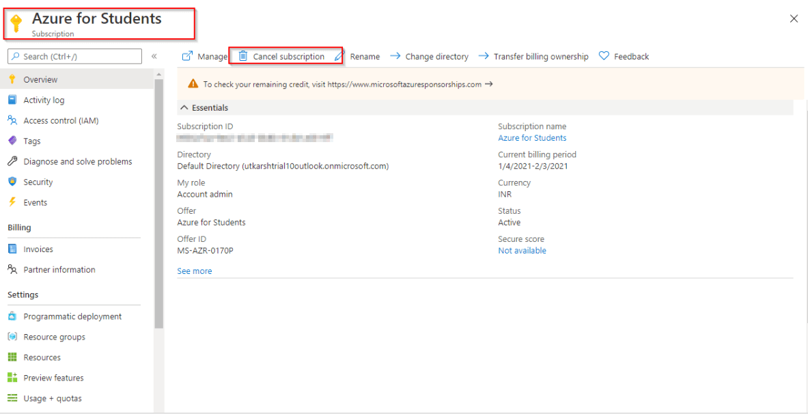Open Programmatic deployment settings
The width and height of the screenshot is (808, 414).
73,316
